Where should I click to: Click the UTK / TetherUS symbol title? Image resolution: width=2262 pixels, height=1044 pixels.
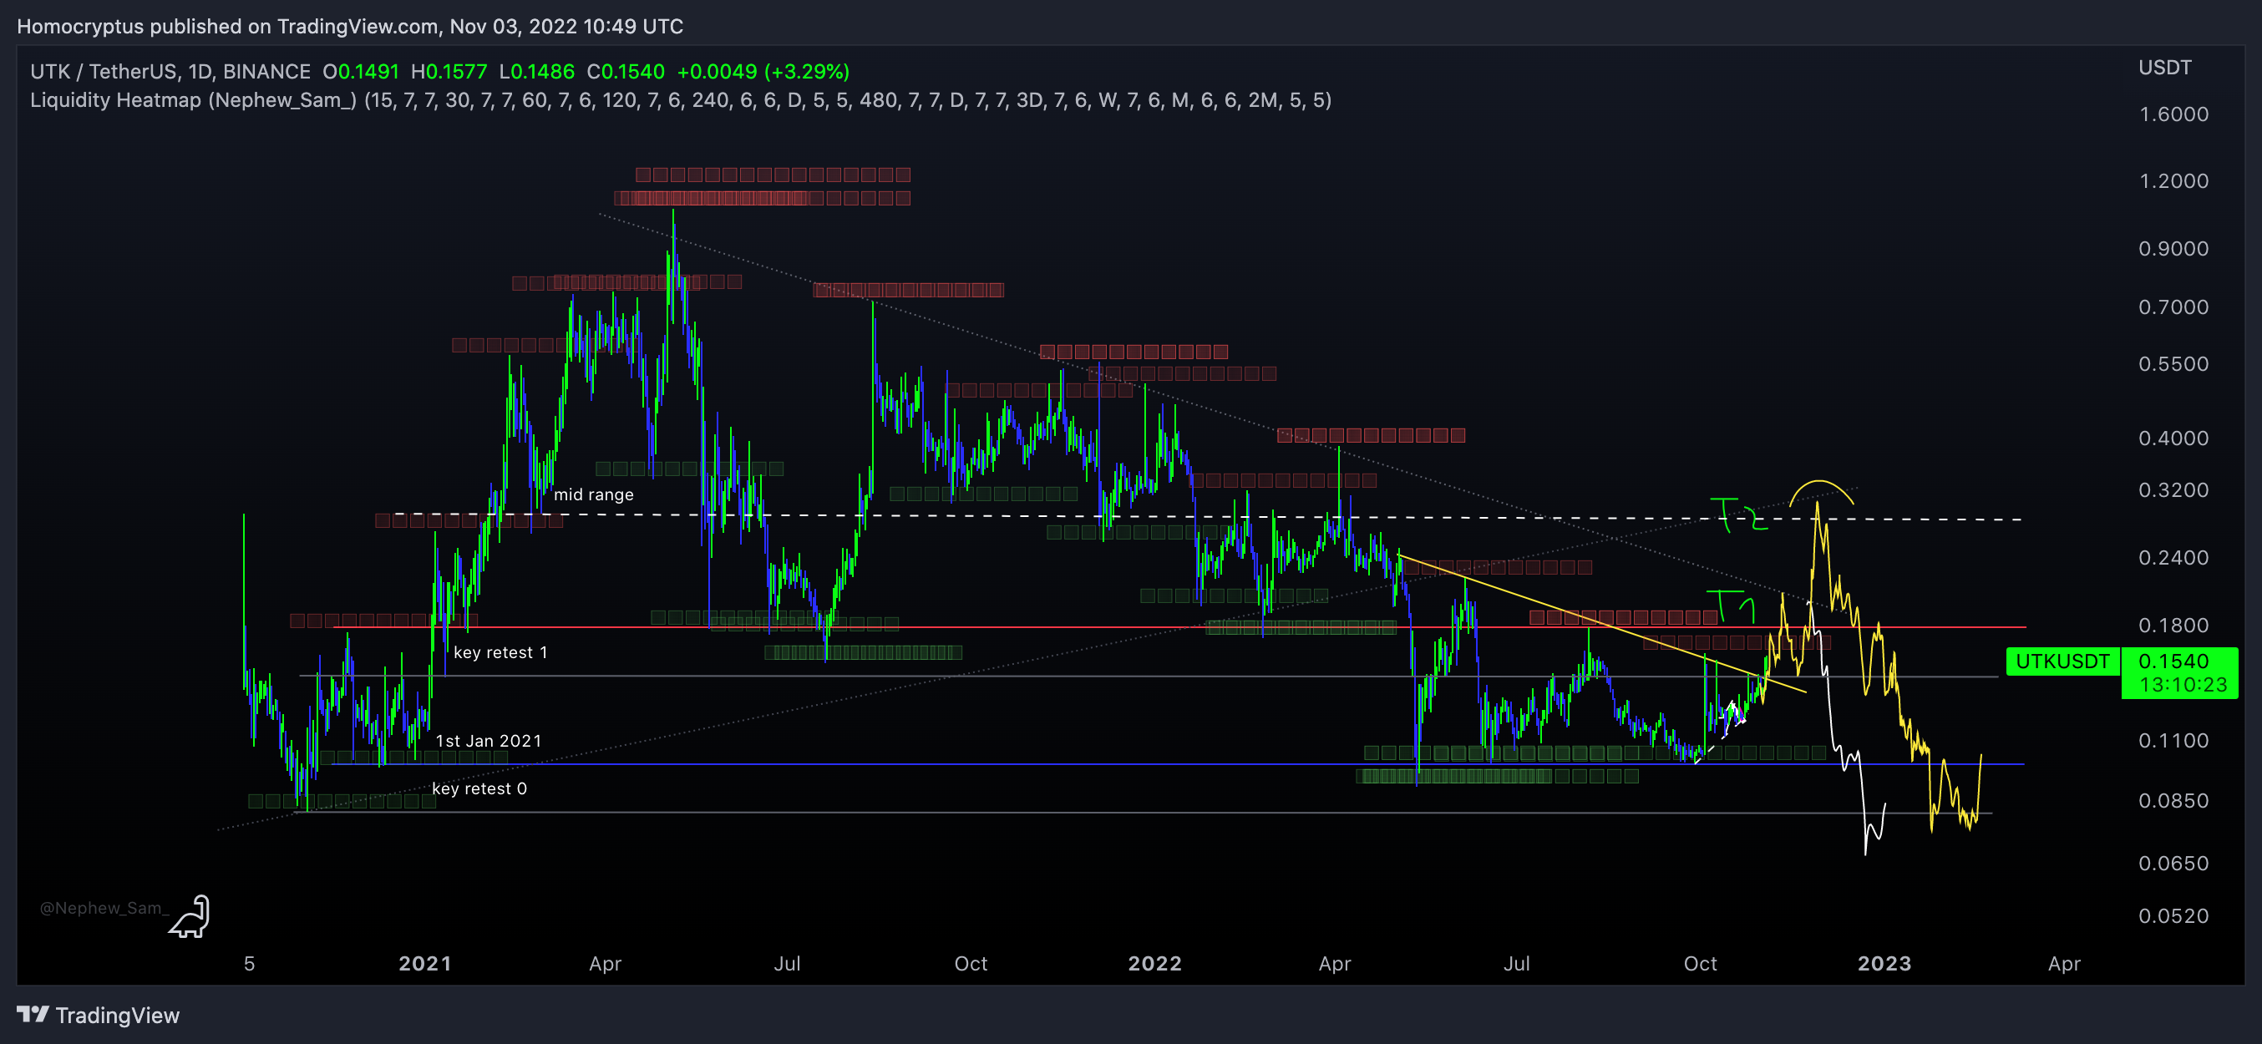[170, 71]
